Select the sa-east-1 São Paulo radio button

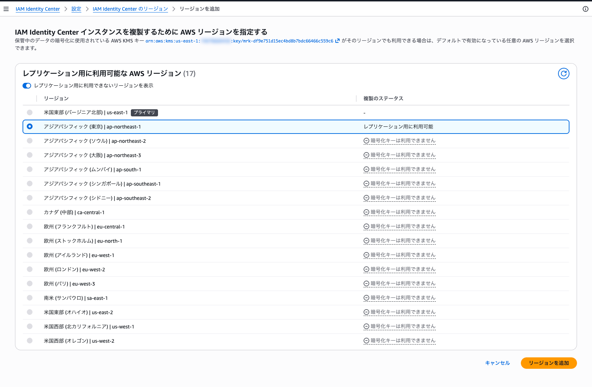coord(30,298)
